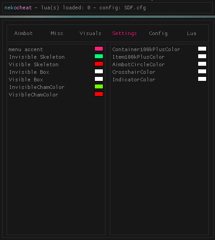The height and width of the screenshot is (240, 215).
Task: Change the AimbotCircleColor swatch
Action: (202, 64)
